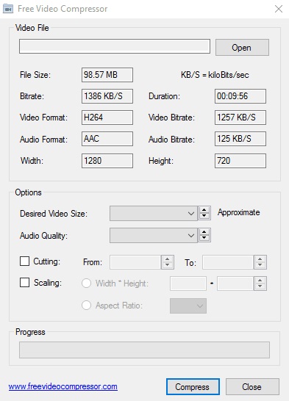Click the 'Desired Video Size:' label
The height and width of the screenshot is (401, 289).
(54, 214)
